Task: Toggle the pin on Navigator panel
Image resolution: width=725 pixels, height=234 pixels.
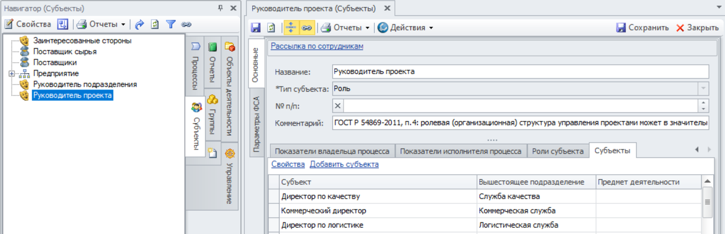Action: click(x=221, y=8)
